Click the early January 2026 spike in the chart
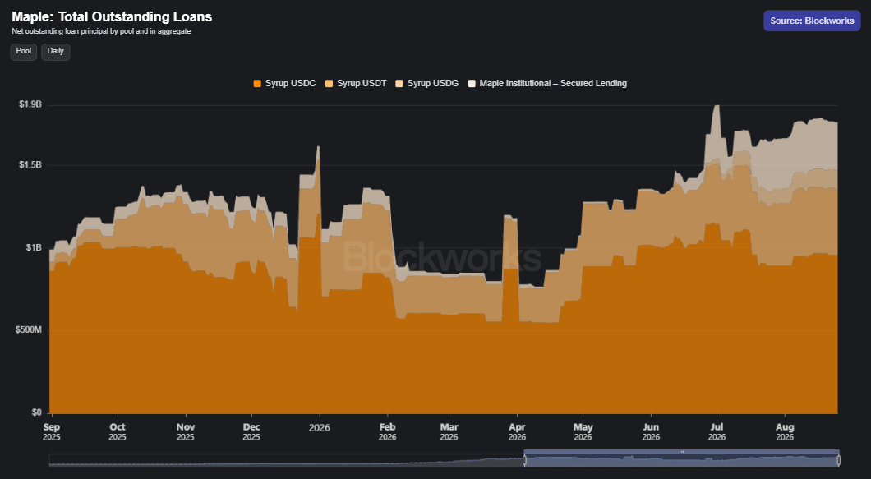 318,149
